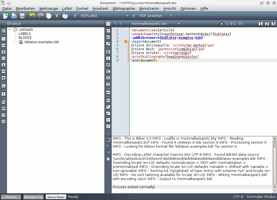Open the PDFLaTeX compile command dropdown
277x200 pixels.
127,16
